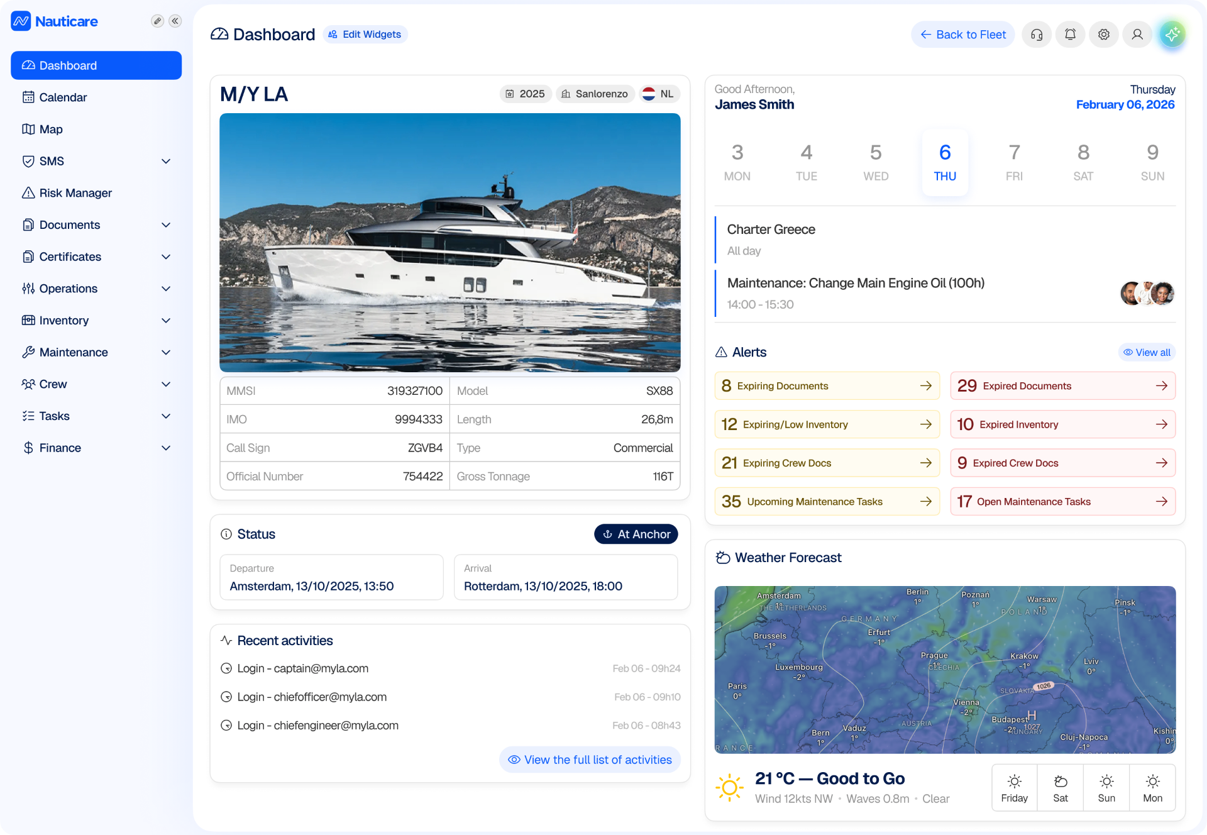Viewport: 1207px width, 835px height.
Task: Expand the Operations menu chevron
Action: tap(166, 289)
